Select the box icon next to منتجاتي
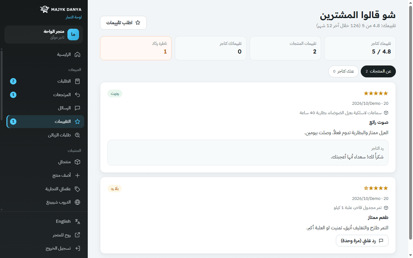Image resolution: width=413 pixels, height=258 pixels. pyautogui.click(x=77, y=162)
